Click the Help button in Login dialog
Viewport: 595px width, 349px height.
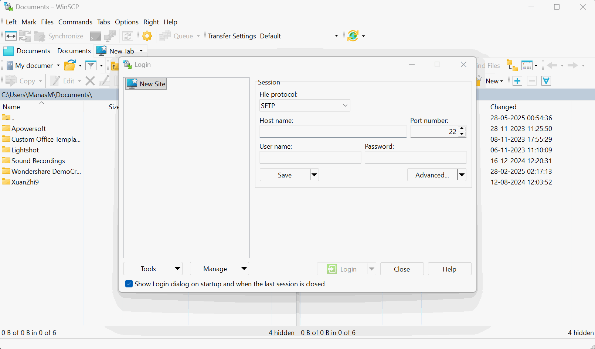click(449, 269)
